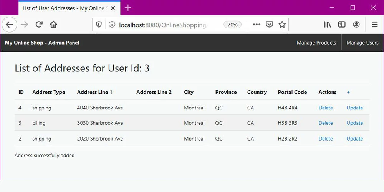
Task: Open the browser home page icon
Action: [53, 25]
